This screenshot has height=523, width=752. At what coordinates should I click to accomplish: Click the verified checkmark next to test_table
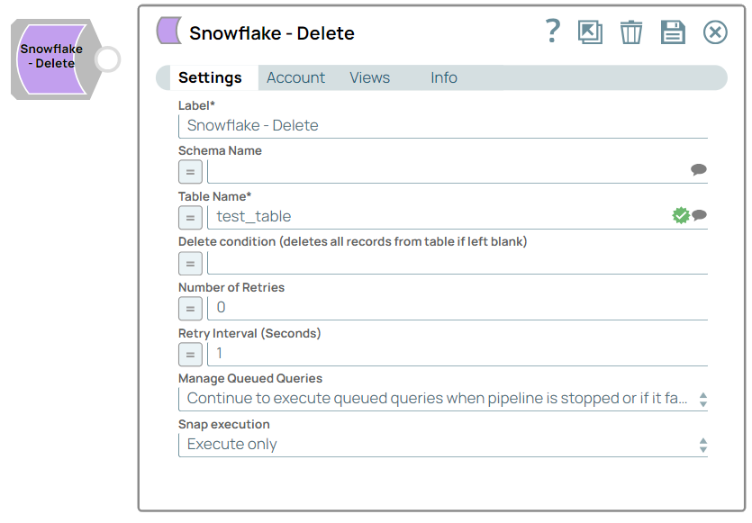(x=682, y=215)
